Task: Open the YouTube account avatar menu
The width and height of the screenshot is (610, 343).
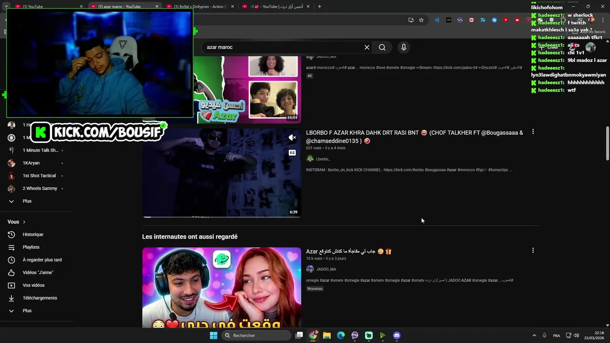Action: [x=590, y=47]
